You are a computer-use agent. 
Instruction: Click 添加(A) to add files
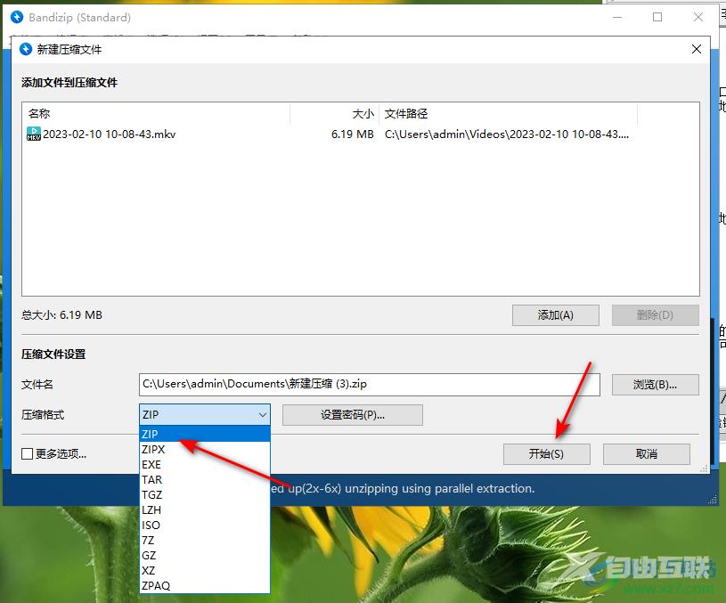click(x=556, y=315)
